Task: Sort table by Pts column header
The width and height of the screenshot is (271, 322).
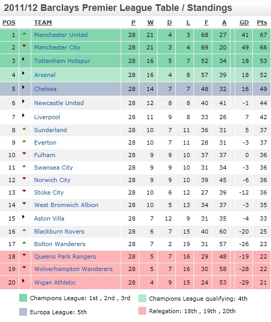Action: 262,22
